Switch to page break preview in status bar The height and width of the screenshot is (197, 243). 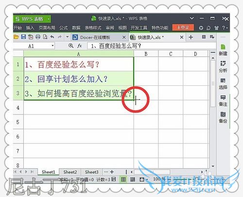(133, 179)
